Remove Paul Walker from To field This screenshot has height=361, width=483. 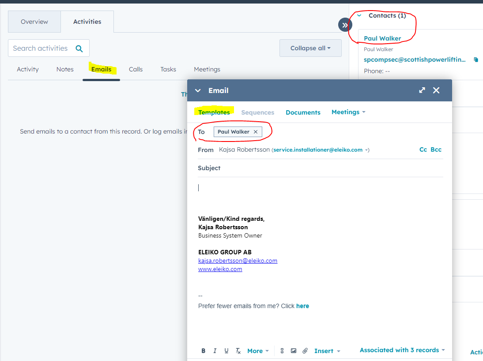tap(256, 132)
